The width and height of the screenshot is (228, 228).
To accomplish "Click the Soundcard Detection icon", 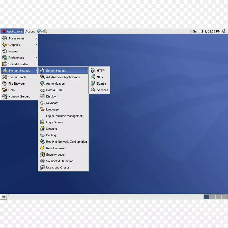I will tap(42, 161).
